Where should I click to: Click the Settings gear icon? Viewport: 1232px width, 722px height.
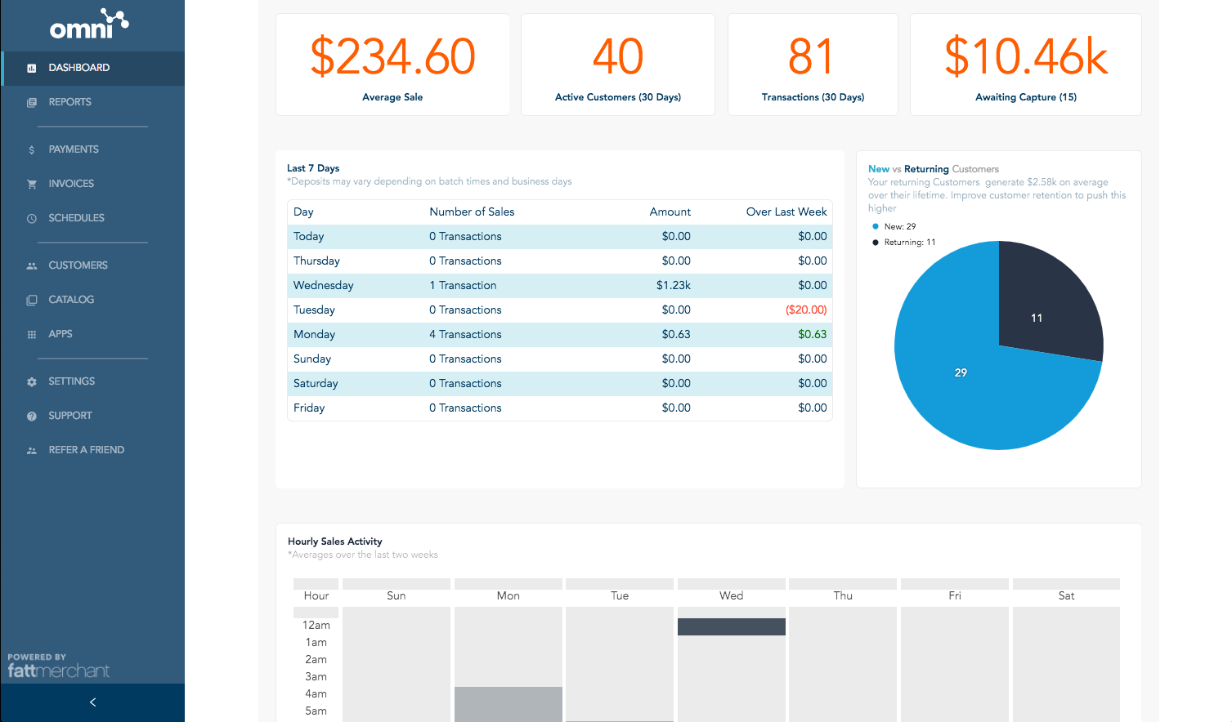pos(32,382)
